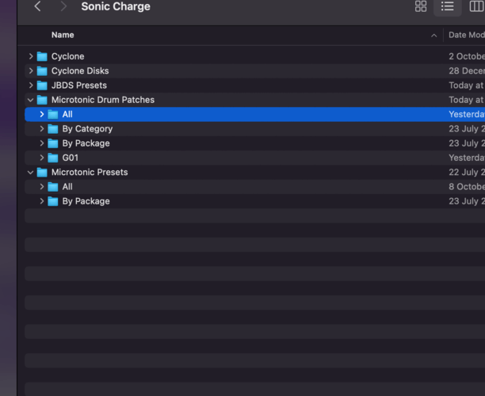Viewport: 485px width, 396px height.
Task: Select the G01 row name
Action: coord(71,158)
